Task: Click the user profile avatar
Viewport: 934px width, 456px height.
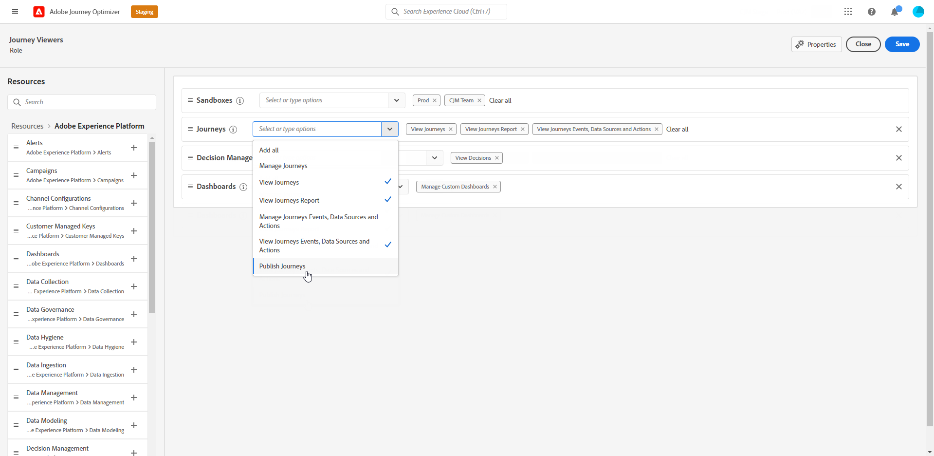Action: pos(918,12)
